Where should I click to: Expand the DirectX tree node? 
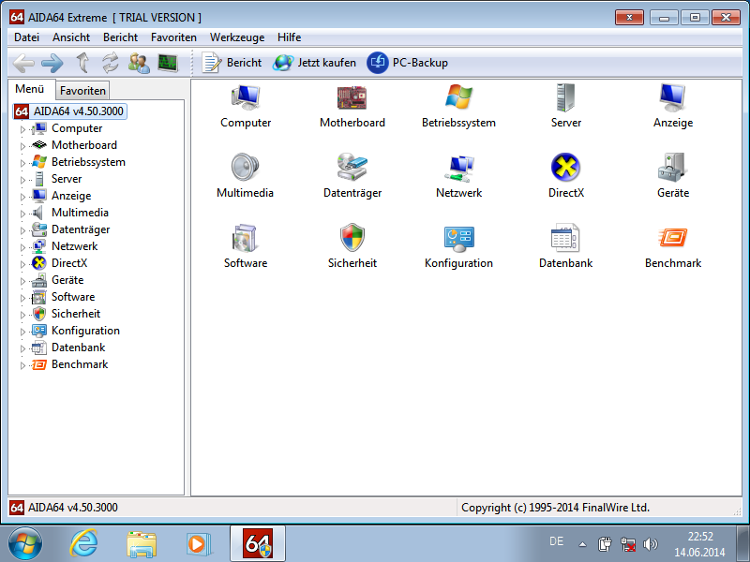22,264
